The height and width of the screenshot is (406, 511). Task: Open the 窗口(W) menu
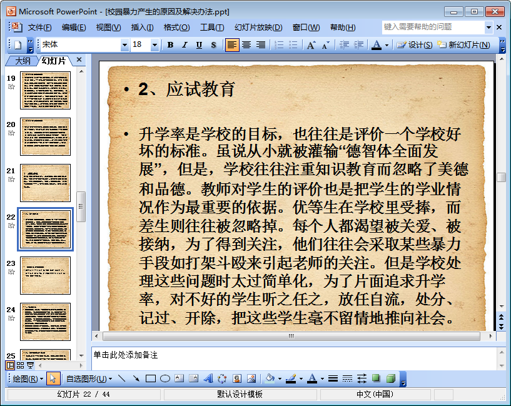coord(306,28)
